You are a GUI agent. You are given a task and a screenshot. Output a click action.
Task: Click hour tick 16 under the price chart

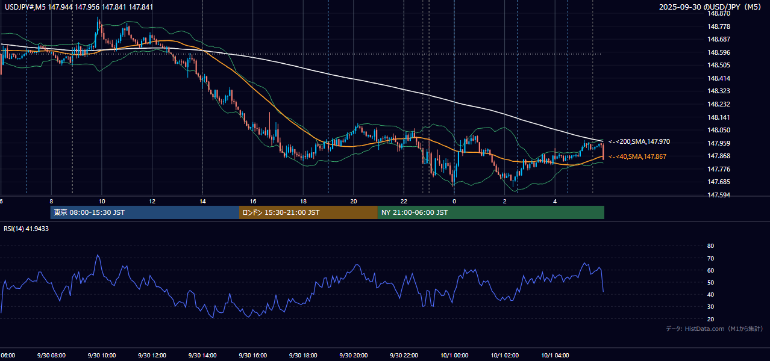coord(253,201)
